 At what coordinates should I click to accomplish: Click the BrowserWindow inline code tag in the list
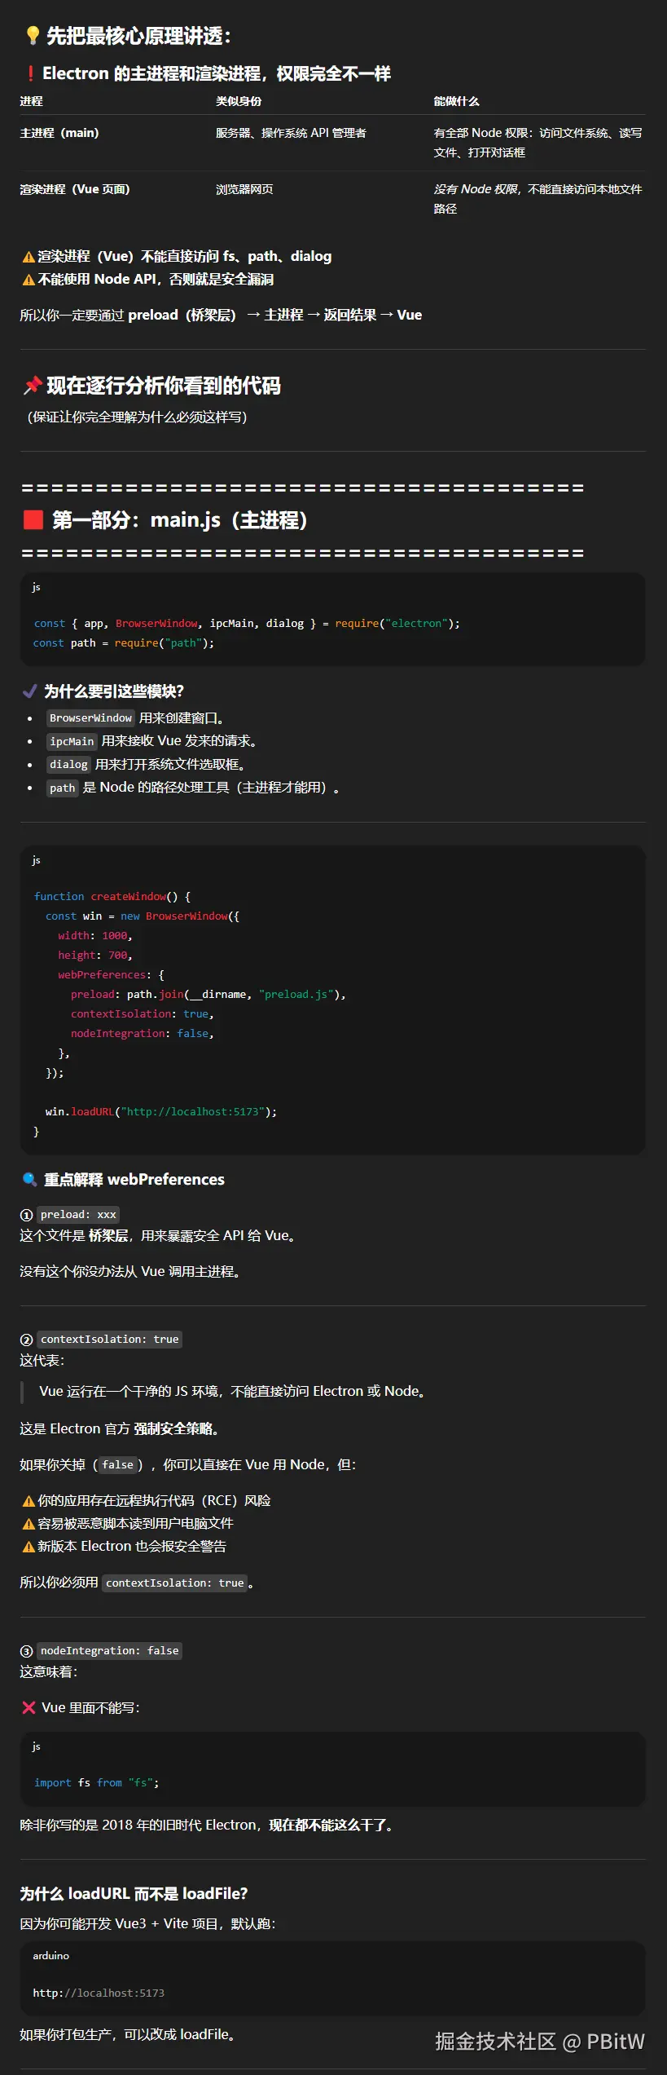[90, 718]
